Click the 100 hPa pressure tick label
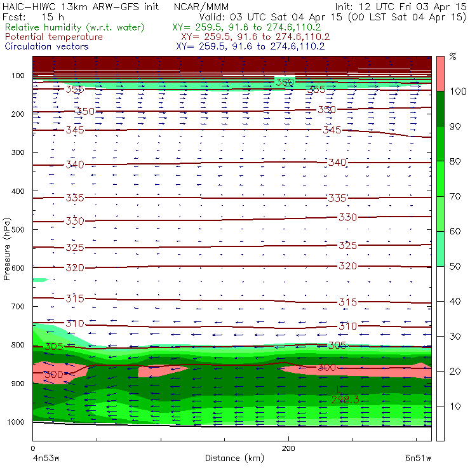470x470 pixels. (x=18, y=76)
